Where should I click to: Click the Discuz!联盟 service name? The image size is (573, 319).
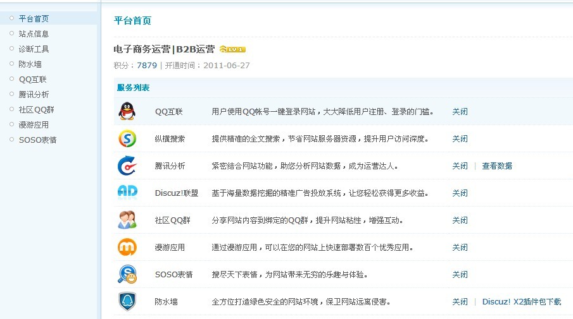pyautogui.click(x=177, y=193)
